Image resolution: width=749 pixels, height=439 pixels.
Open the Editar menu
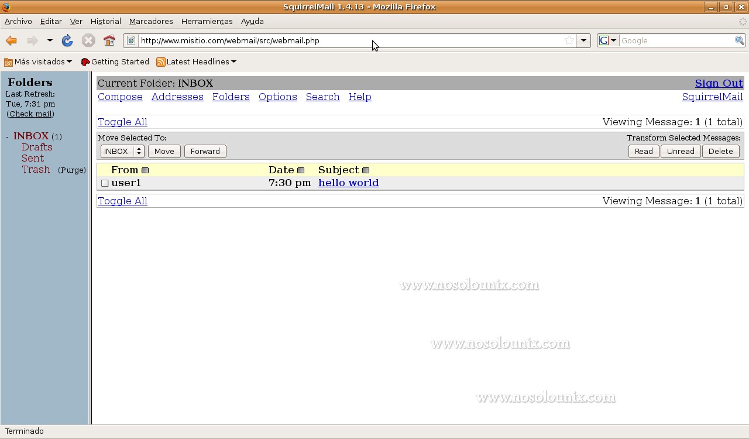point(51,21)
